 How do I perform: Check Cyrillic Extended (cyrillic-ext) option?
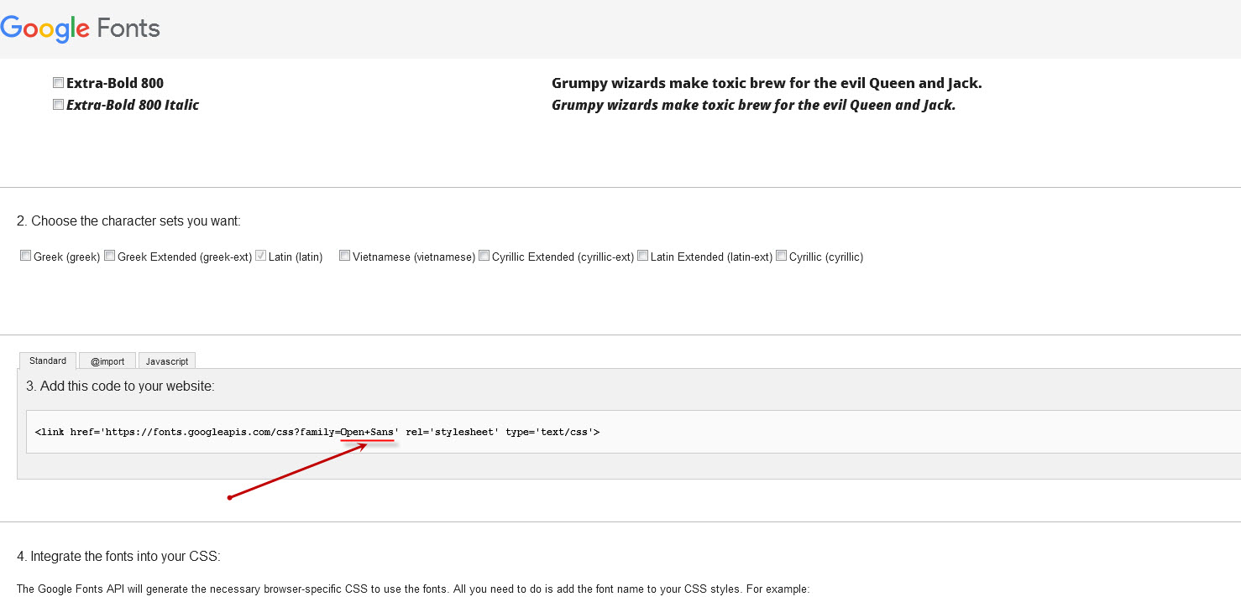coord(484,257)
